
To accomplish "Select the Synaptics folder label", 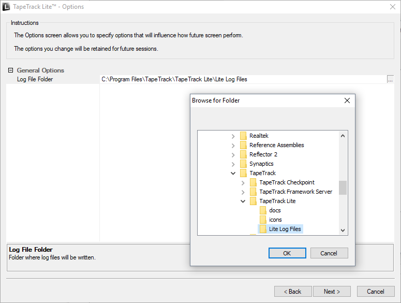I will click(261, 164).
